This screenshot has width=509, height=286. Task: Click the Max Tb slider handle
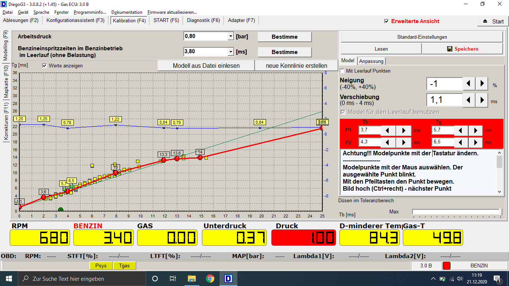click(x=500, y=212)
